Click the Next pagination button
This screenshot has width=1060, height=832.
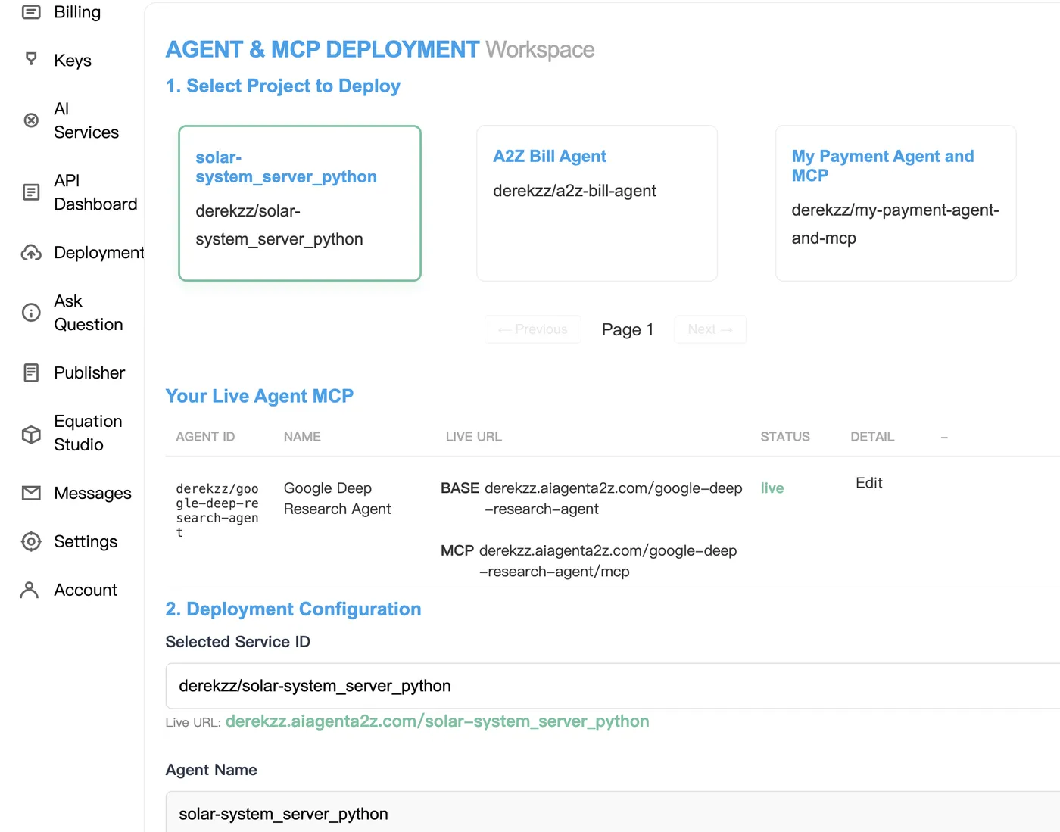pos(709,329)
